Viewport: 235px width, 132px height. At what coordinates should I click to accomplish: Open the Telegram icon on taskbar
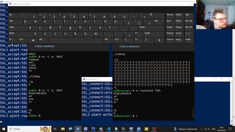[101, 129]
